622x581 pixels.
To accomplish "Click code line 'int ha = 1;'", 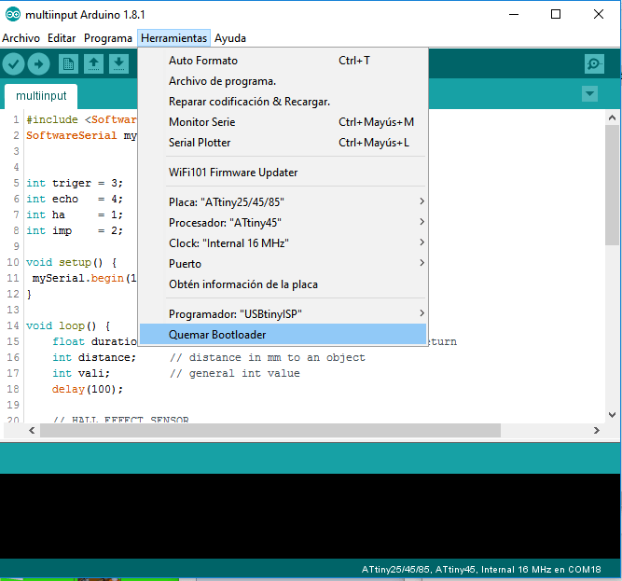I will pos(75,214).
